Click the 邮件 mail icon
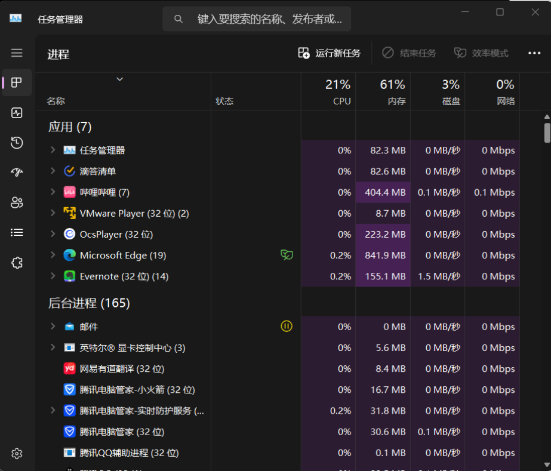The height and width of the screenshot is (471, 551). (x=70, y=327)
